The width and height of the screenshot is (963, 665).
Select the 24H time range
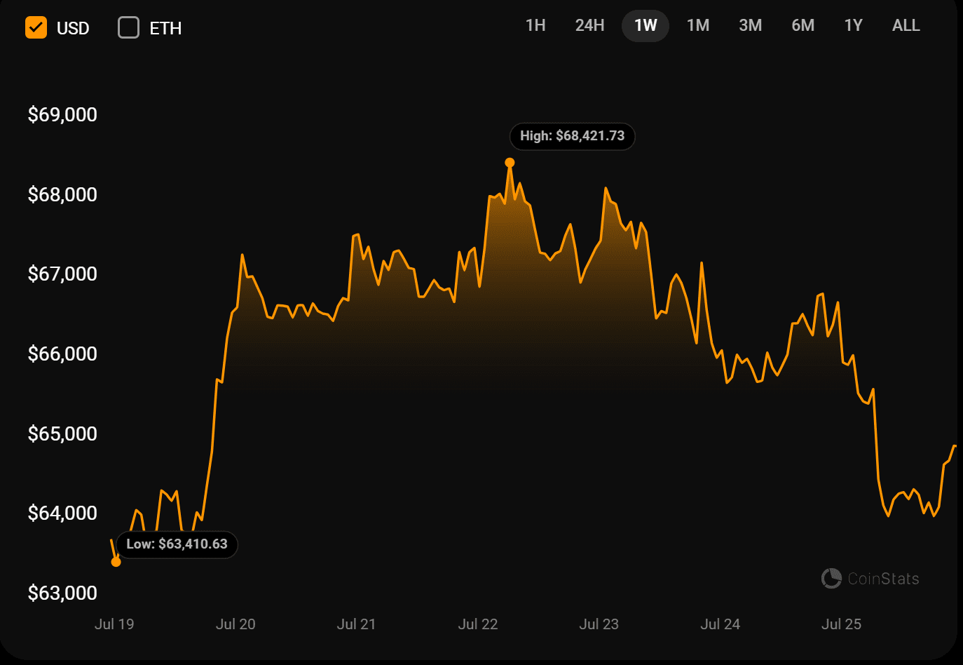click(x=589, y=26)
